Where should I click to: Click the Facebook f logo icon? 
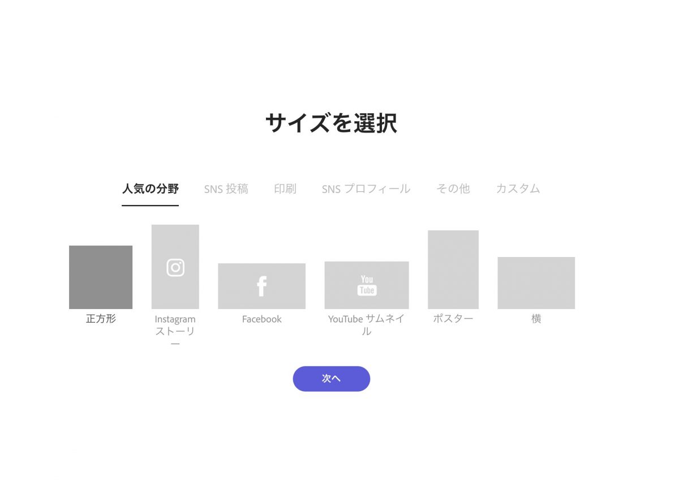tap(261, 286)
